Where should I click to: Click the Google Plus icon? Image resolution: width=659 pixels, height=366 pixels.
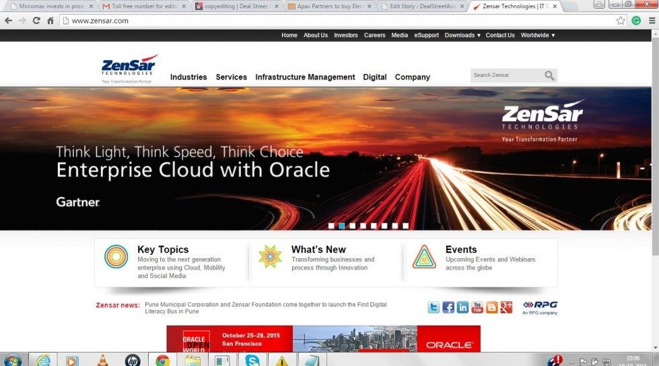click(x=507, y=307)
